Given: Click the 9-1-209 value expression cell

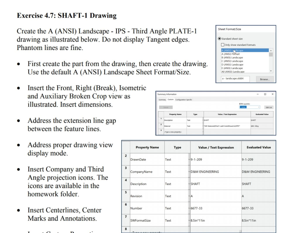Looking at the screenshot, I should point(216,159).
